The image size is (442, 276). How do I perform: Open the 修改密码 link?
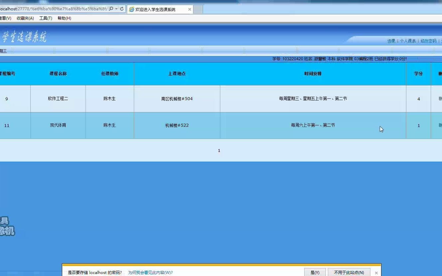tap(428, 41)
